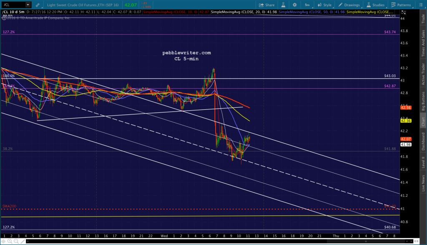Viewport: 427px width, 245px height.
Task: Click the Wed date marker on time axis
Action: 164,236
